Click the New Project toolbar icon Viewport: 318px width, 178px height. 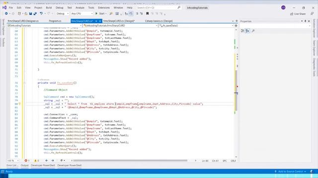[x=19, y=13]
